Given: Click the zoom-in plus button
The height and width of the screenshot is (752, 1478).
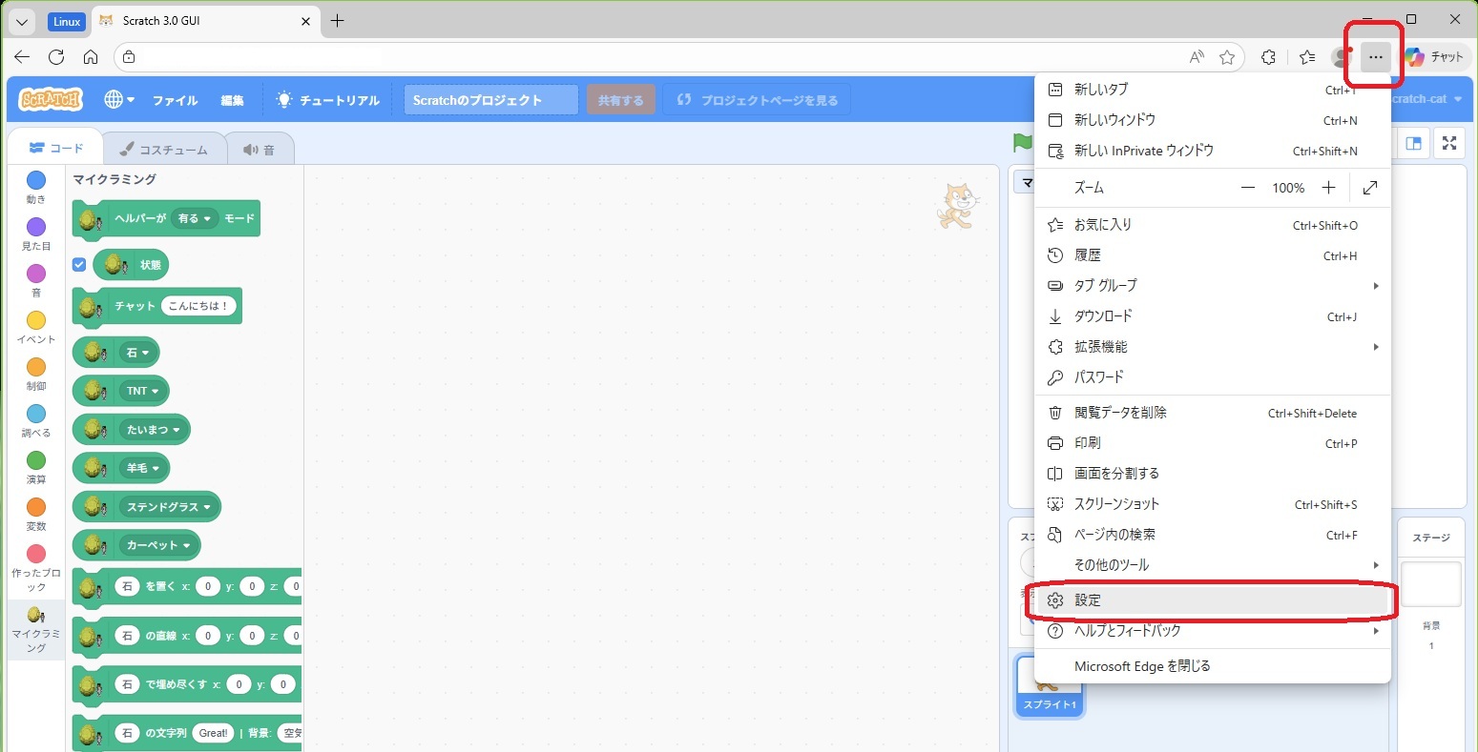Looking at the screenshot, I should tap(1328, 188).
